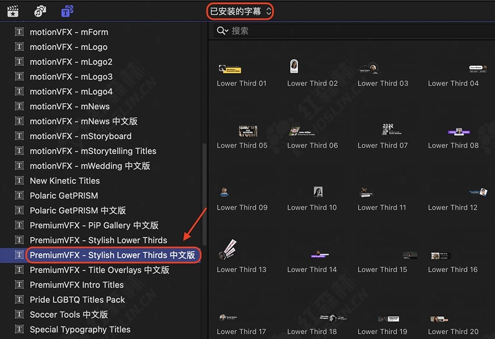Select the Lower Third 08 thumbnail
Viewport: 495px width, 339px height.
[x=459, y=132]
